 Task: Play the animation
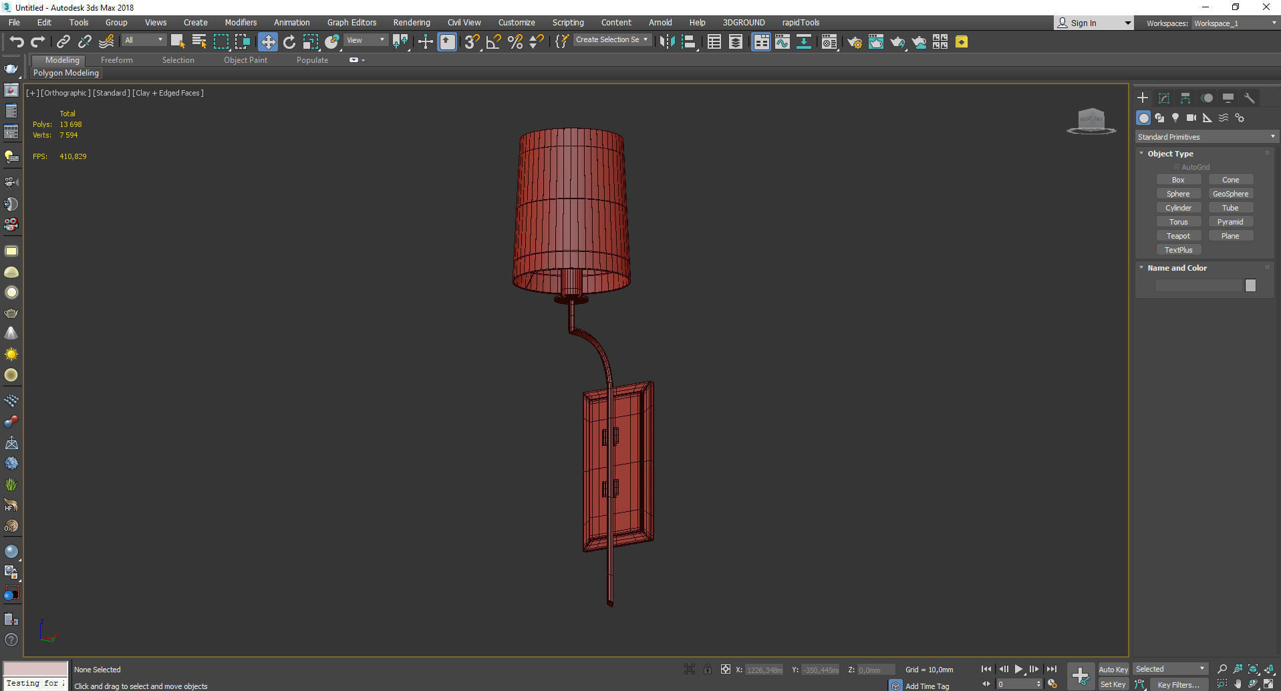pos(1018,669)
